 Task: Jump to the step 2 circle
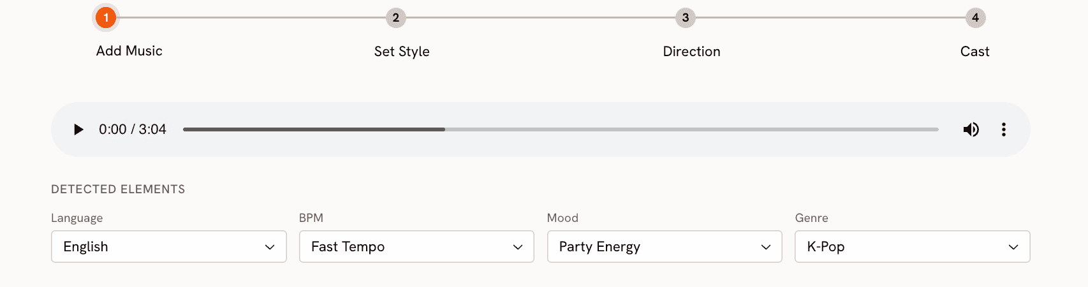395,18
